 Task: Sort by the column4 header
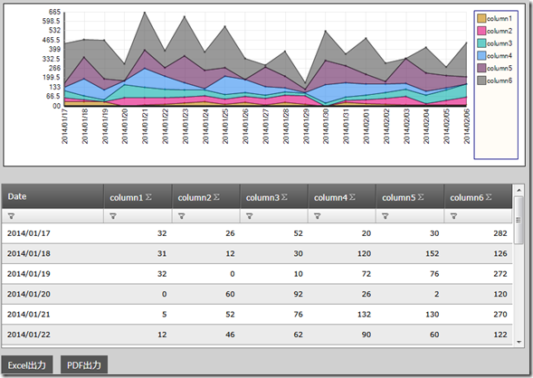click(x=342, y=196)
